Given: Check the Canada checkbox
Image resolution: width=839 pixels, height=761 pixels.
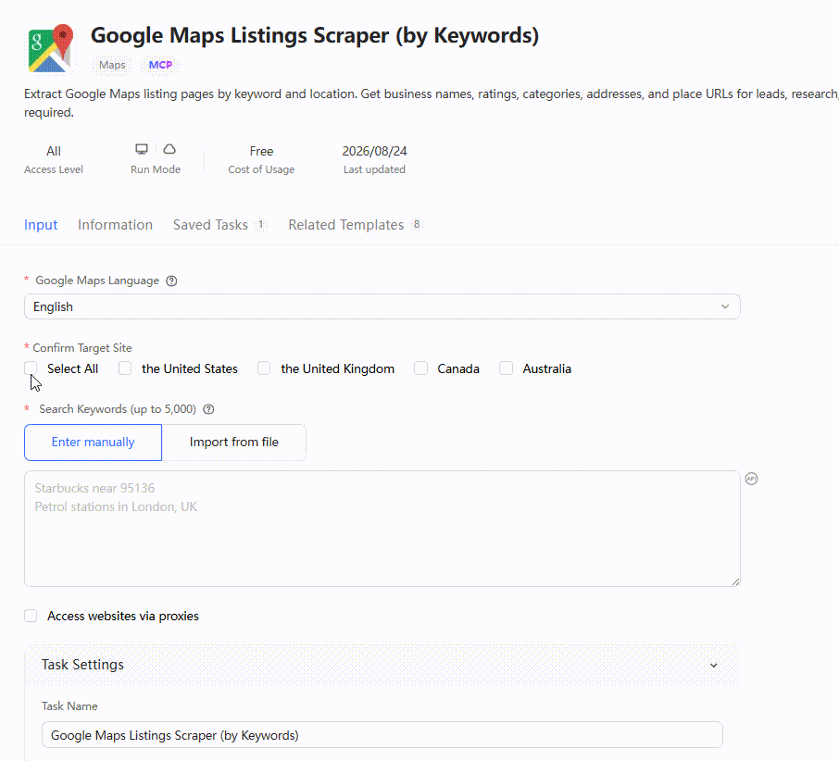Looking at the screenshot, I should pyautogui.click(x=420, y=368).
